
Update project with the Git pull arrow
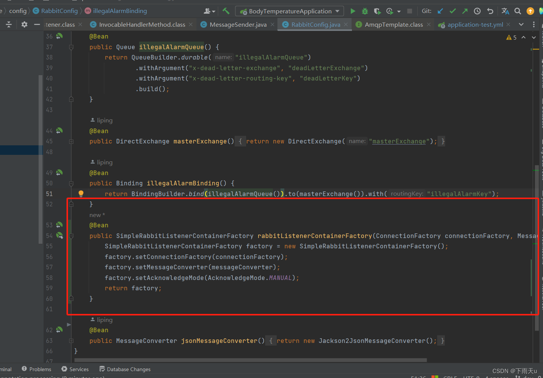click(440, 11)
